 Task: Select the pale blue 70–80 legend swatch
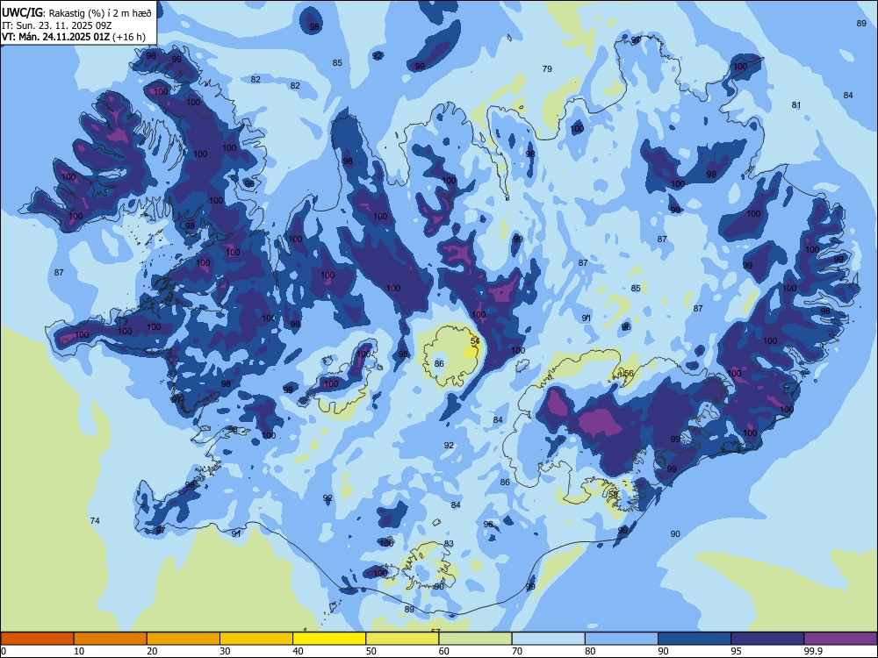click(x=548, y=639)
